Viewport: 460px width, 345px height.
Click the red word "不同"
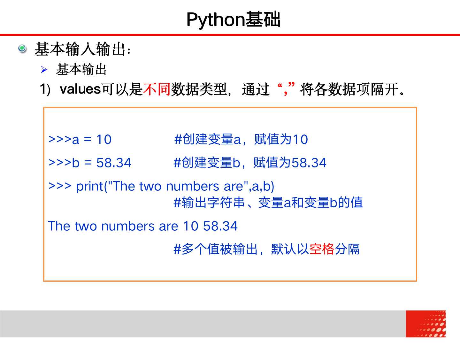pyautogui.click(x=157, y=89)
